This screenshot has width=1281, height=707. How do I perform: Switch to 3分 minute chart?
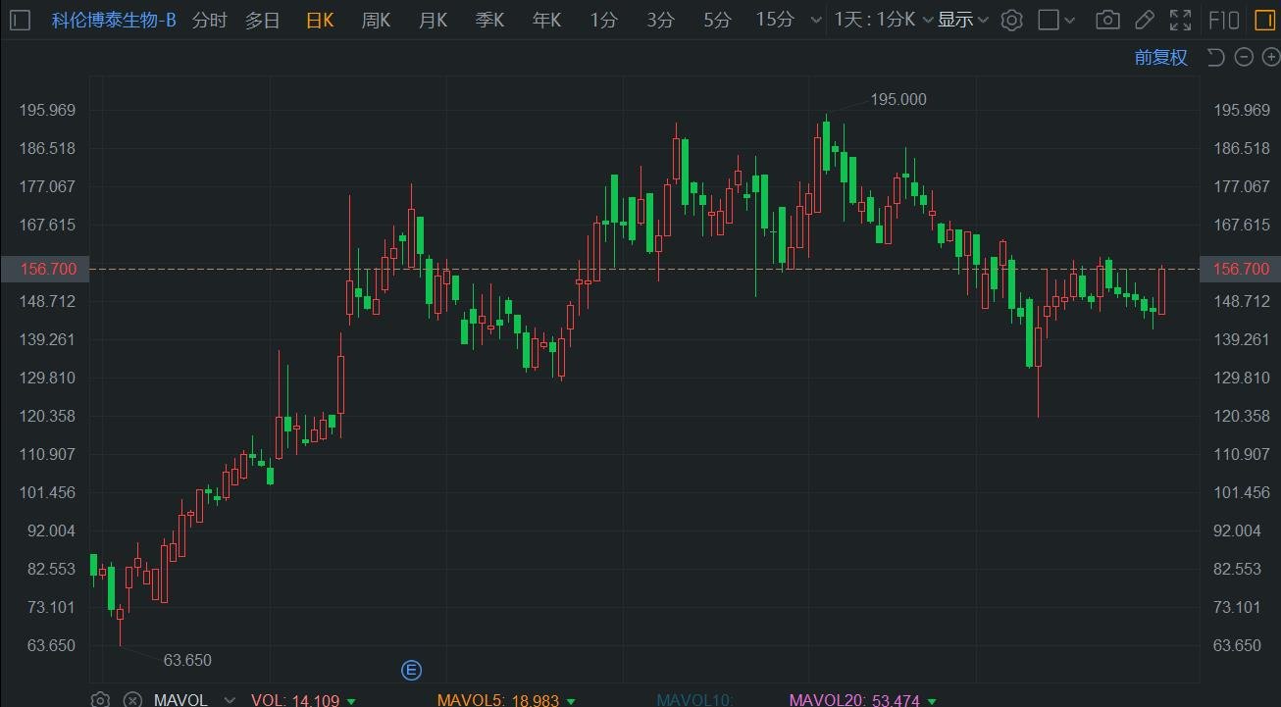click(661, 20)
